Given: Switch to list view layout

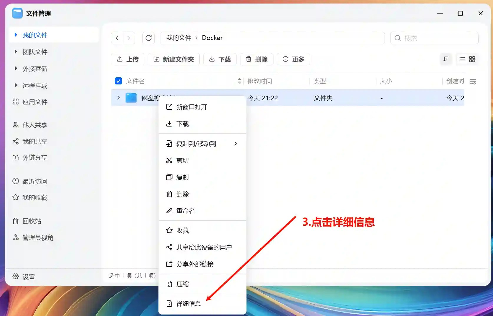Looking at the screenshot, I should pyautogui.click(x=461, y=59).
